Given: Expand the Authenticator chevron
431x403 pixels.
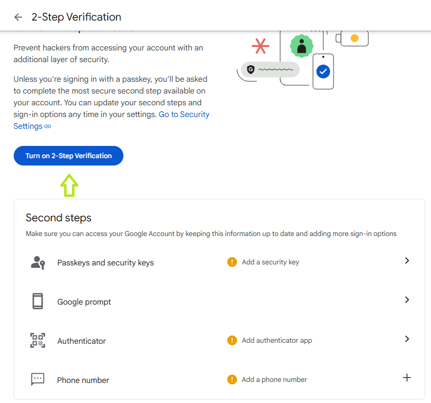Looking at the screenshot, I should pos(407,339).
